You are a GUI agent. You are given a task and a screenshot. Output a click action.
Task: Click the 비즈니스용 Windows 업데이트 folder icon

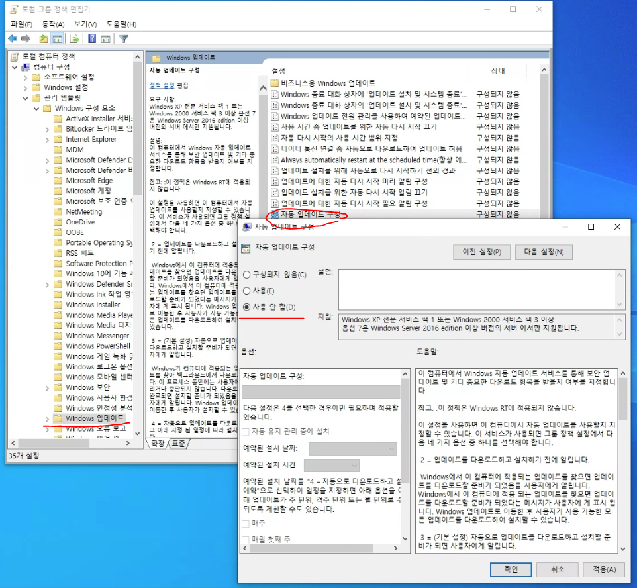coord(275,83)
